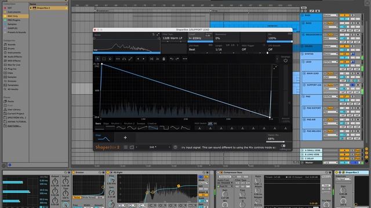
Task: Select the marquee selection tool in ShaperBox
Action: coord(104,59)
